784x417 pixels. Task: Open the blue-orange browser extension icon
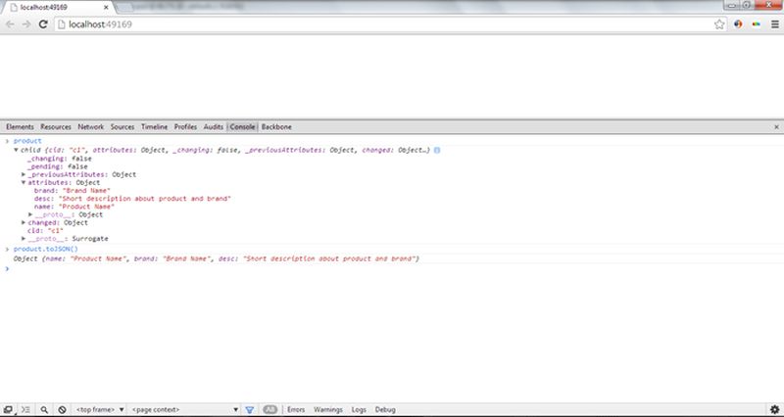(x=738, y=23)
